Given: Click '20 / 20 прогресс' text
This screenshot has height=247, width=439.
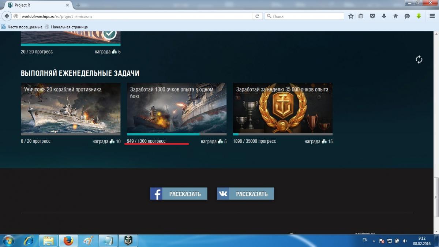Looking at the screenshot, I should [x=37, y=52].
